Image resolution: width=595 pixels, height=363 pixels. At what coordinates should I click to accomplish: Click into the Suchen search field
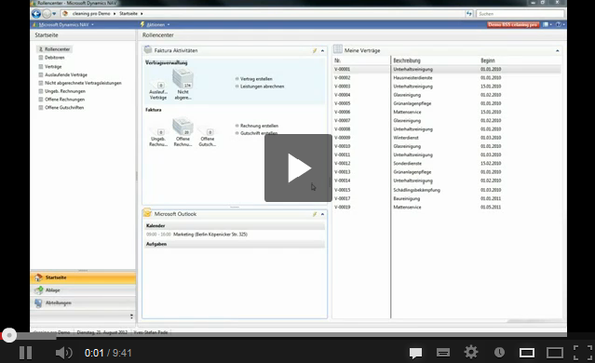point(520,14)
